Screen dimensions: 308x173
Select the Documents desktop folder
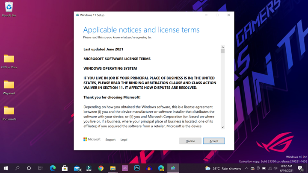click(9, 113)
